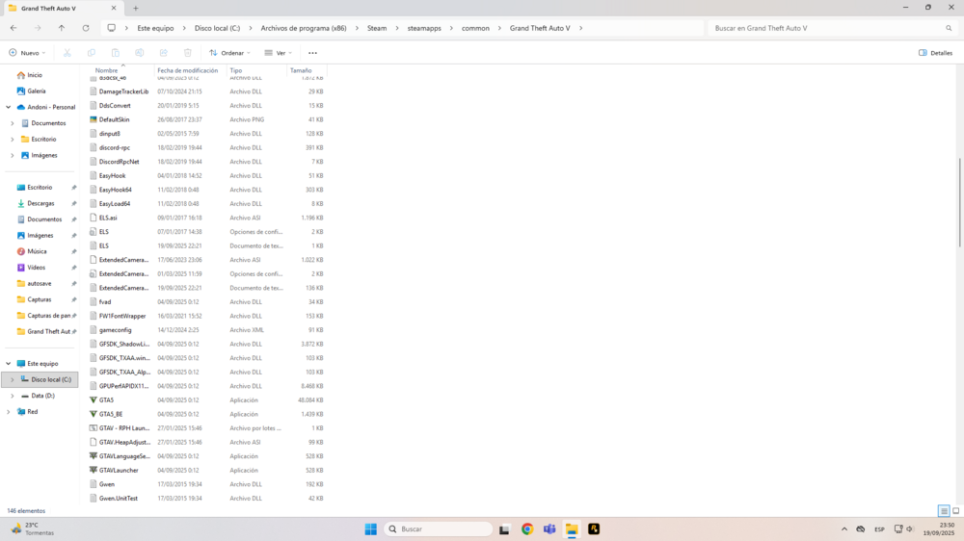This screenshot has height=541, width=964.
Task: Go back with the left arrow
Action: [13, 28]
